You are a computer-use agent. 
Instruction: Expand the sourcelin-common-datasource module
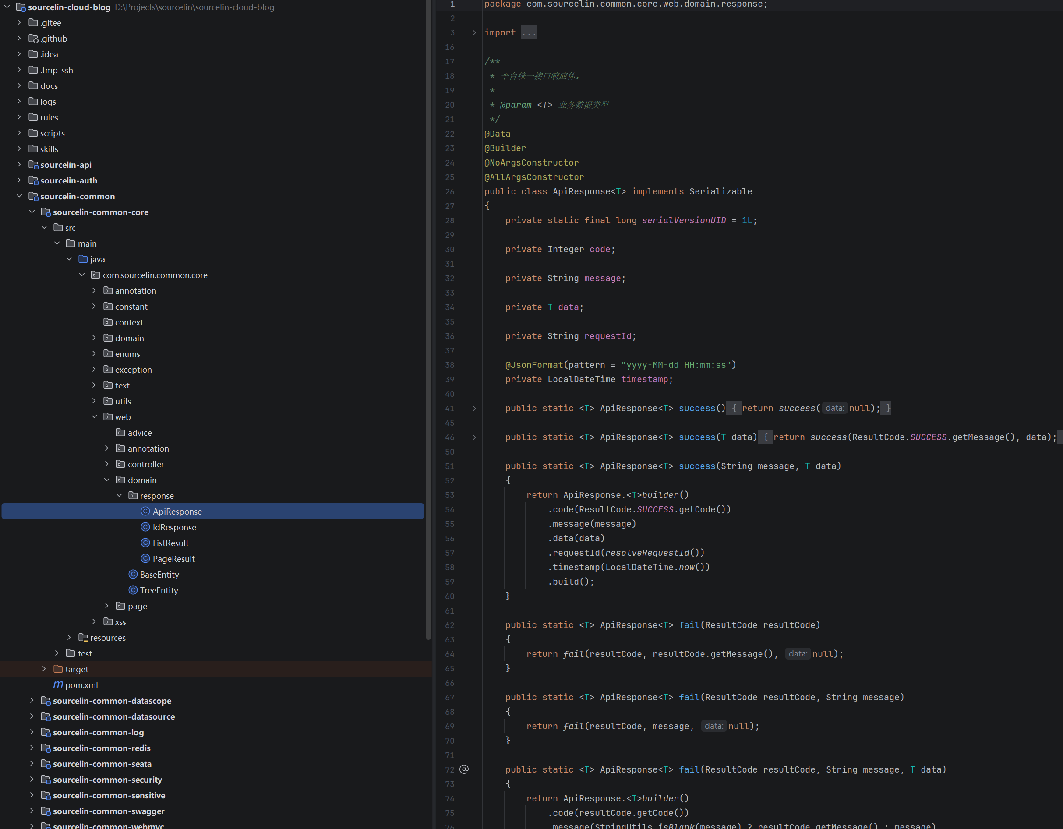tap(32, 716)
